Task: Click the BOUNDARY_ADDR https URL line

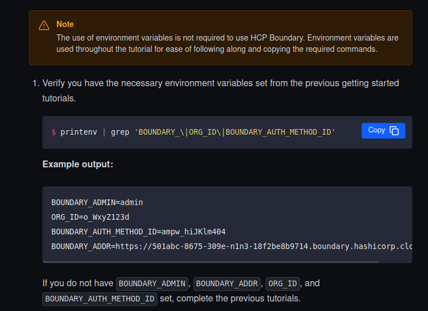Action: pyautogui.click(x=232, y=246)
